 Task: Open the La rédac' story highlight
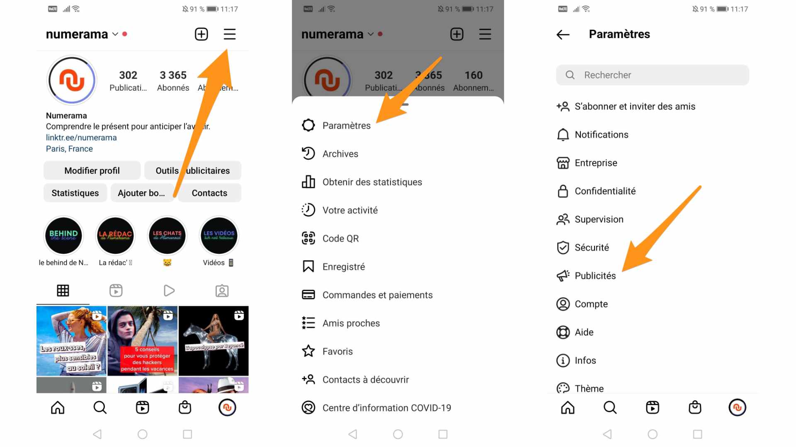tap(115, 236)
